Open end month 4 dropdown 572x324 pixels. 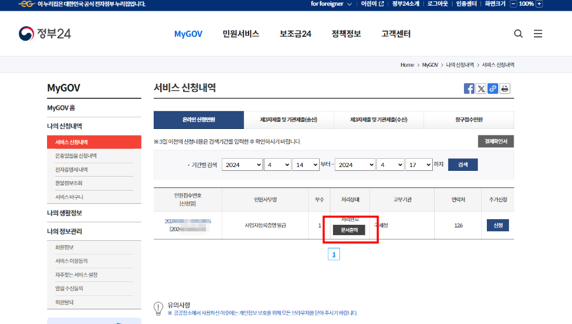point(390,165)
